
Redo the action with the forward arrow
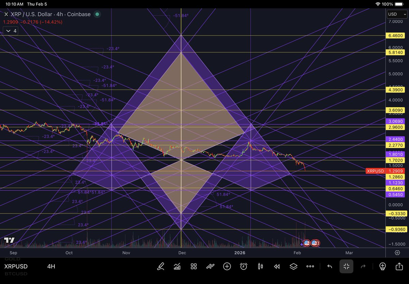tap(363, 266)
